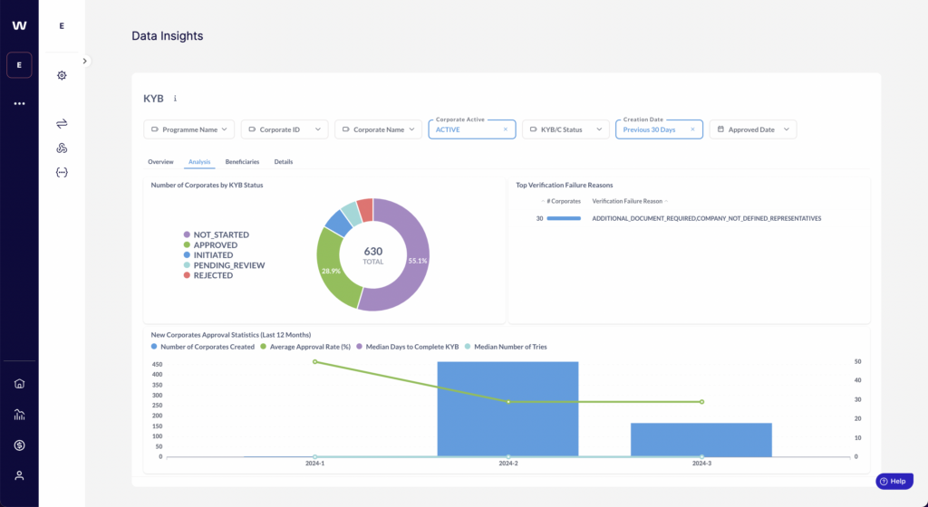Click the download icon next to KYB
This screenshot has width=928, height=507.
[x=175, y=98]
